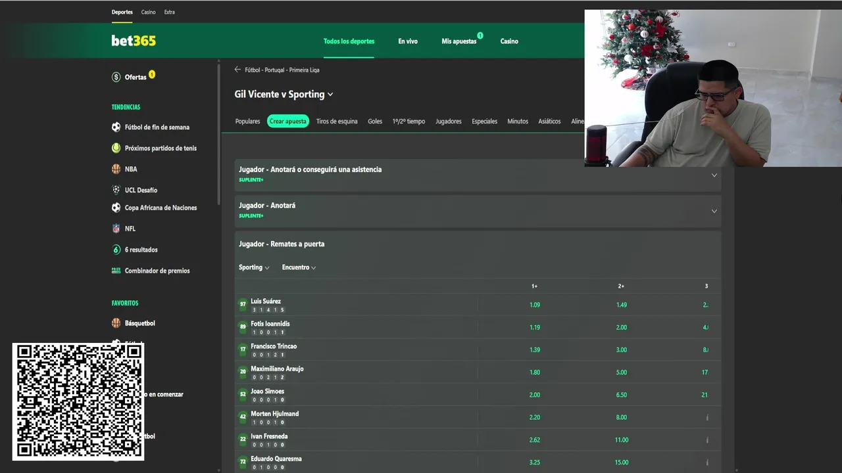Pick Luis Suárez 1+ odds 1.09

535,305
